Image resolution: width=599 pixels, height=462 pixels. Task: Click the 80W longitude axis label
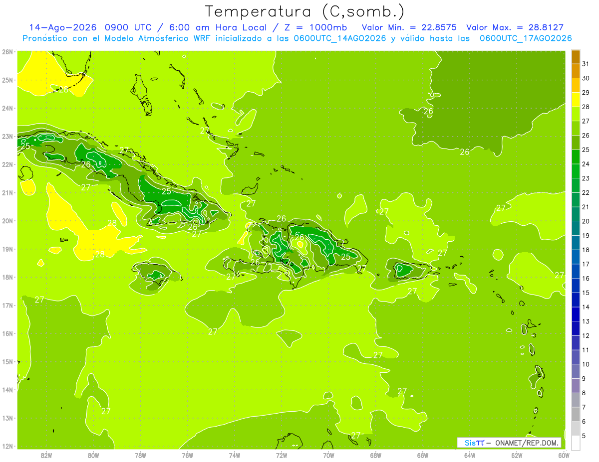click(93, 455)
